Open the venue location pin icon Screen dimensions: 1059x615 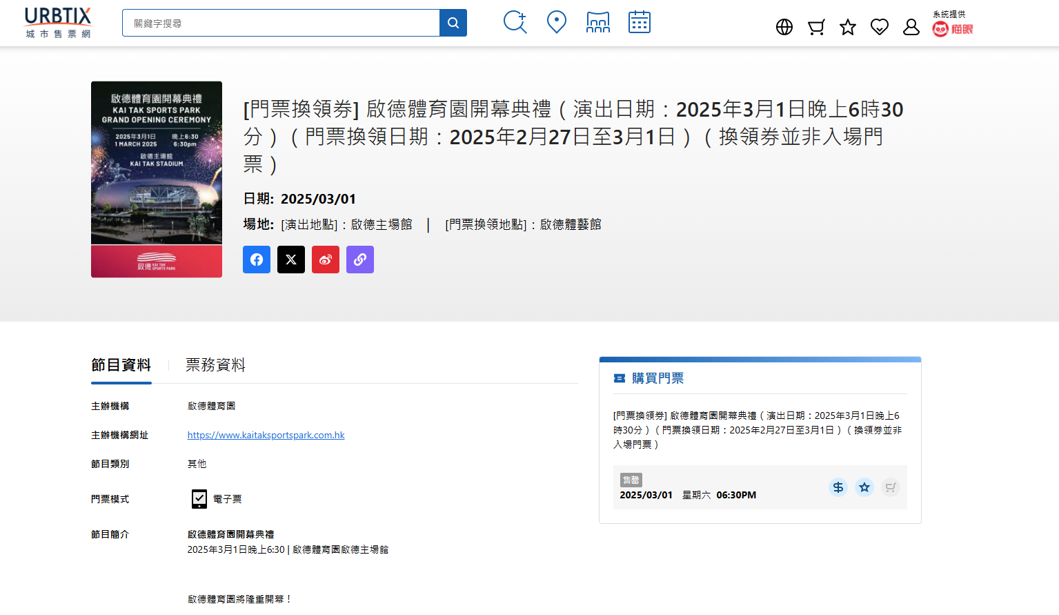[x=556, y=22]
